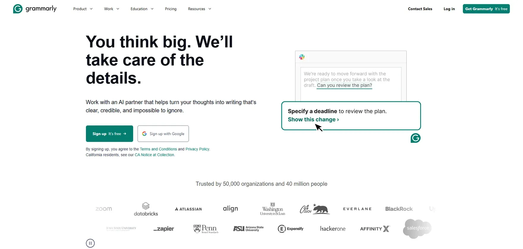Screen dimensions: 523x249
Task: Expand the Work dropdown menu
Action: coord(111,9)
